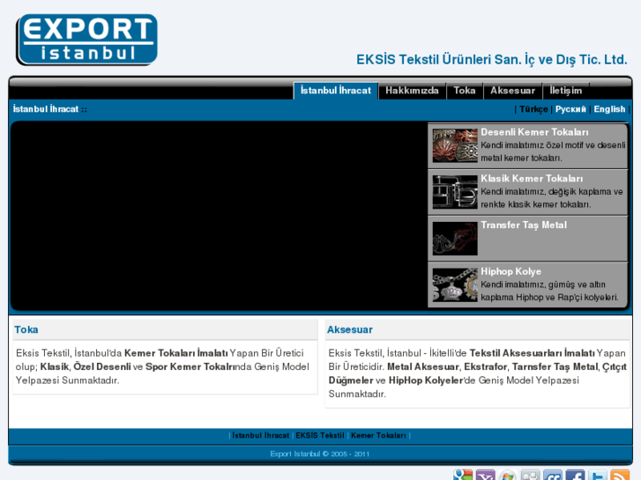
Task: Share page on Facebook icon
Action: pyautogui.click(x=575, y=475)
